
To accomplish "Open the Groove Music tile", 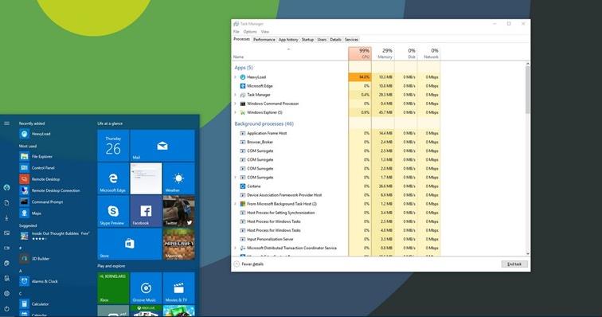I will click(x=146, y=288).
